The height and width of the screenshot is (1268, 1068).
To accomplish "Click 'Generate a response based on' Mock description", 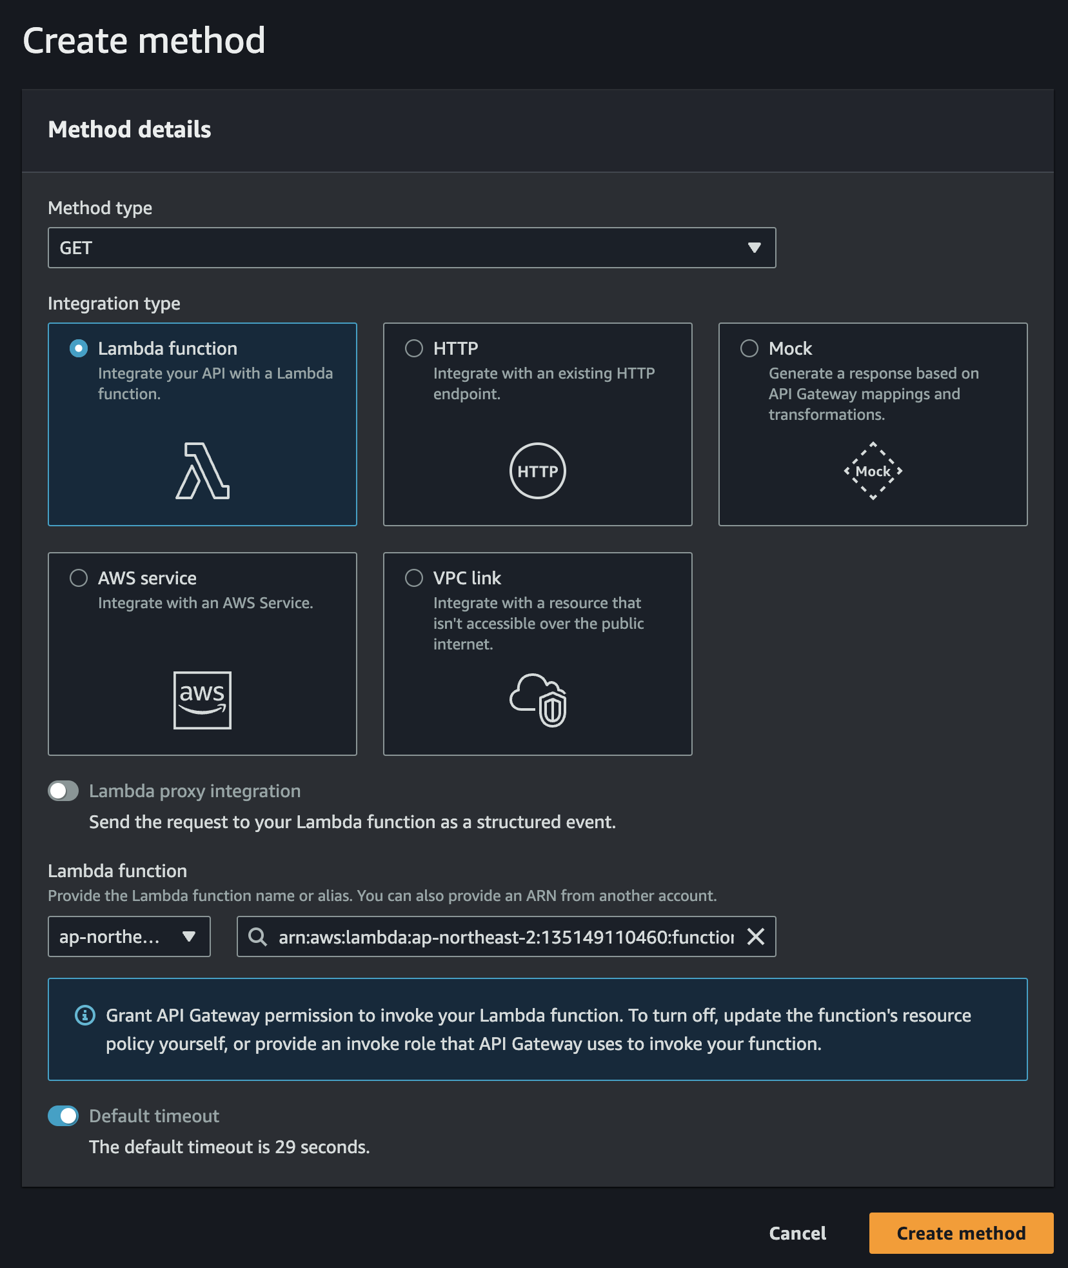I will pos(874,373).
